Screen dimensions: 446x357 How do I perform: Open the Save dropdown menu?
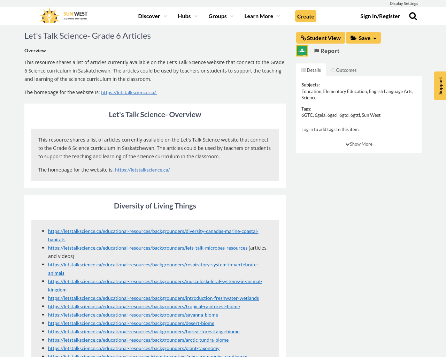363,38
